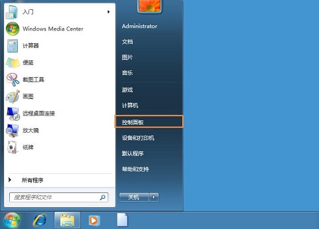Image resolution: width=319 pixels, height=229 pixels.
Task: Open the blank document taskbar icon
Action: pos(122,220)
